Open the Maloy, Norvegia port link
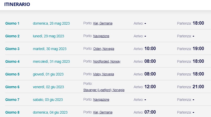The width and height of the screenshot is (211, 117). coord(103,74)
